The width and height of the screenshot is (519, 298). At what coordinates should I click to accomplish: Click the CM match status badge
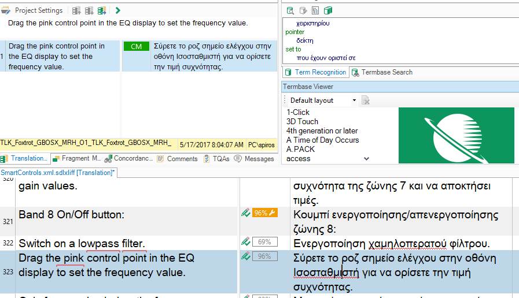137,46
